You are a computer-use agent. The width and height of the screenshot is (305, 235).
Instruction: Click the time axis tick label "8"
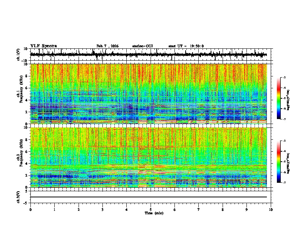(x=223, y=210)
